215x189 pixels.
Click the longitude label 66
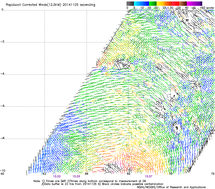click(x=87, y=174)
